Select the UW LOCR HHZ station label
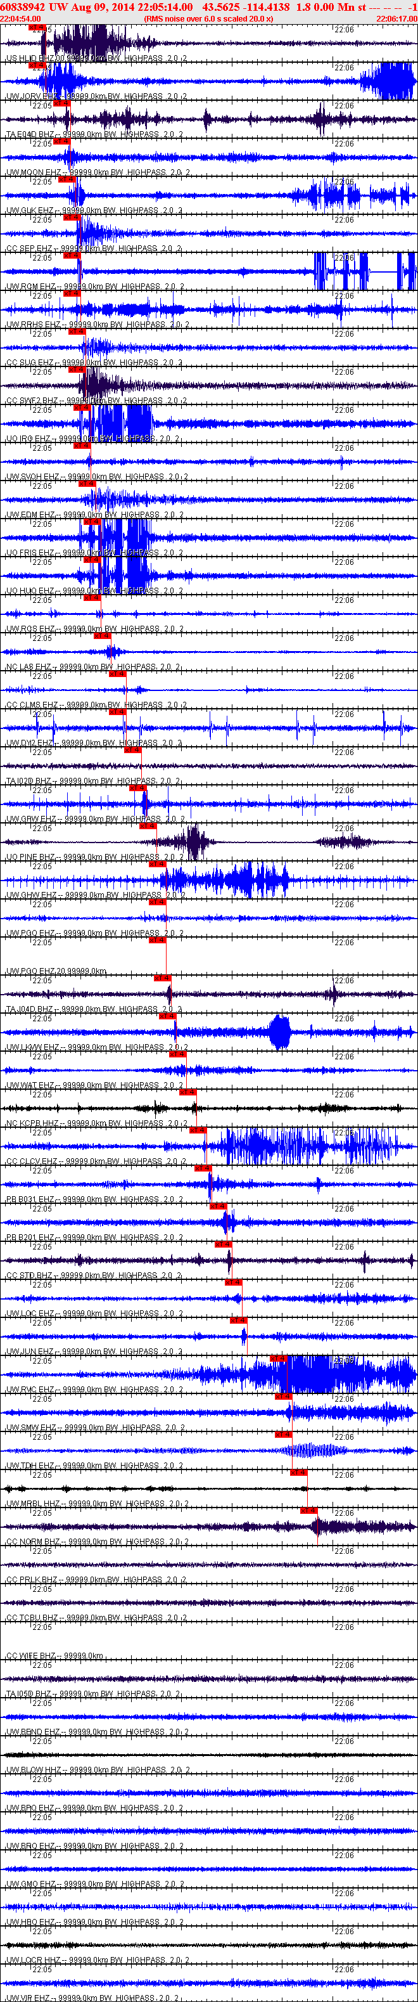The height and width of the screenshot is (2002, 418). coord(33,1961)
